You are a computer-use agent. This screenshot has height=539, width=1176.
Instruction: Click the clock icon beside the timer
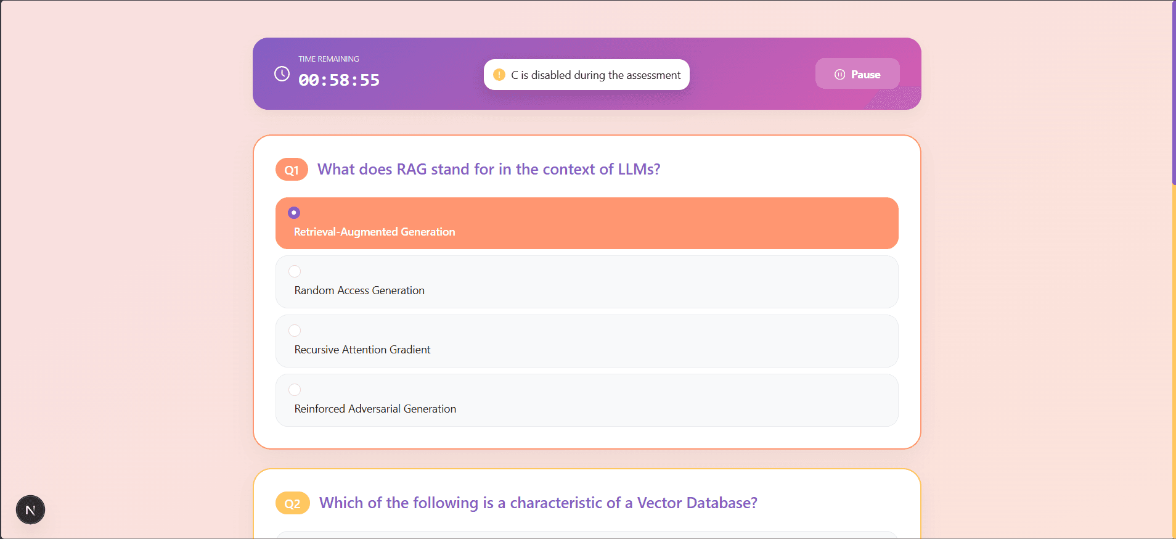tap(282, 74)
